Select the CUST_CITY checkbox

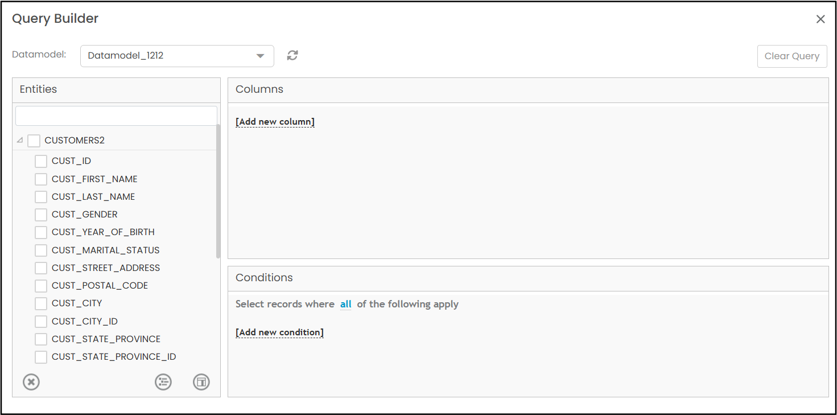(41, 303)
